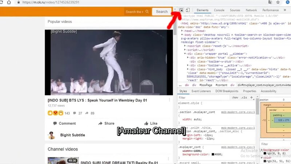This screenshot has height=164, width=291.
Task: Click the browser reload icon
Action: (x=1, y=2)
